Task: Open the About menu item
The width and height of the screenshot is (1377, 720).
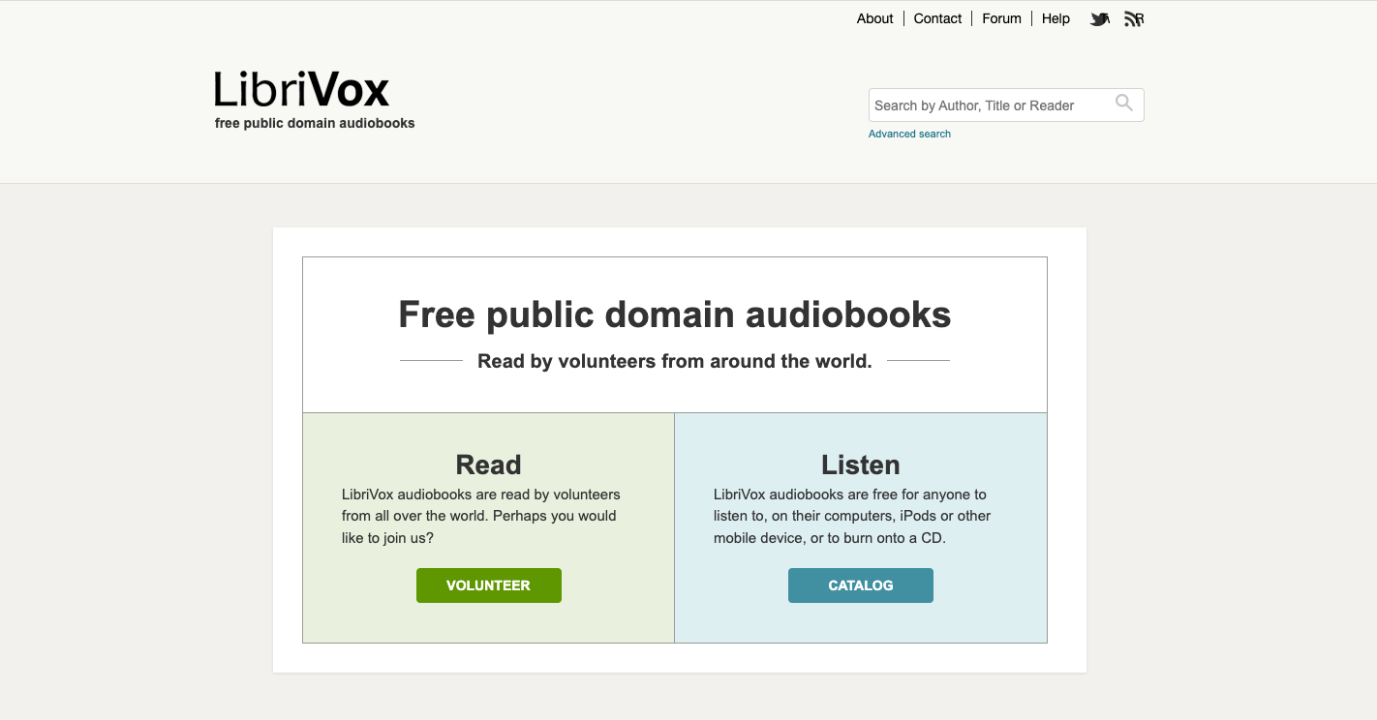Action: (874, 18)
